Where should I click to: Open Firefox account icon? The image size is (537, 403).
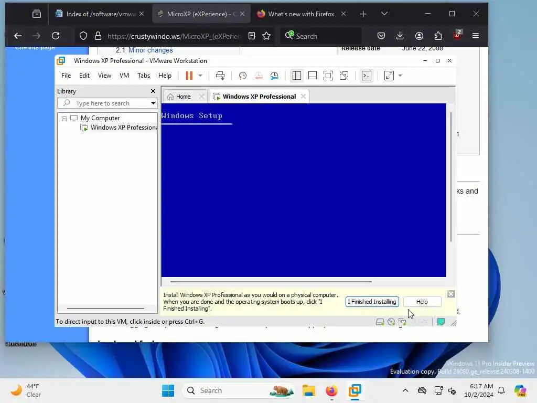tap(419, 36)
